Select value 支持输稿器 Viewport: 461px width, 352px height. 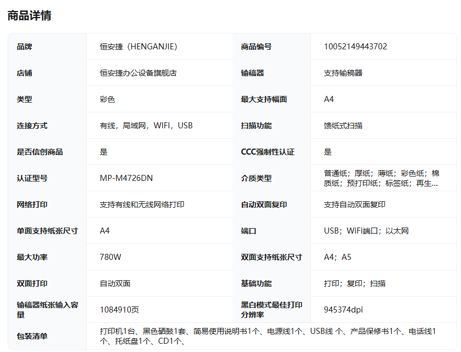pos(343,73)
